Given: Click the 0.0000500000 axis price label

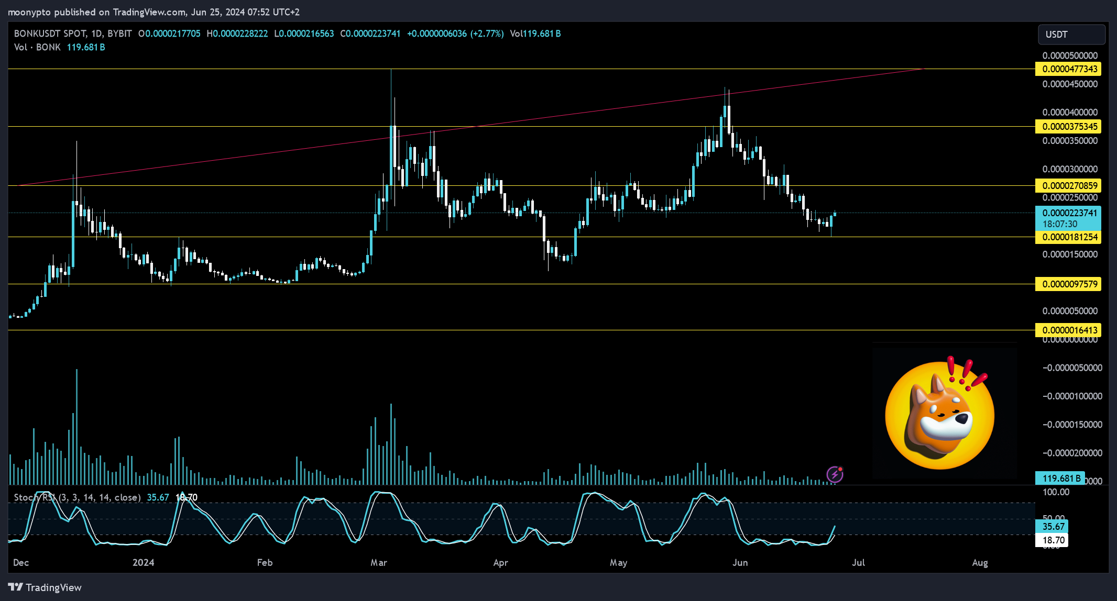Looking at the screenshot, I should click(1070, 55).
